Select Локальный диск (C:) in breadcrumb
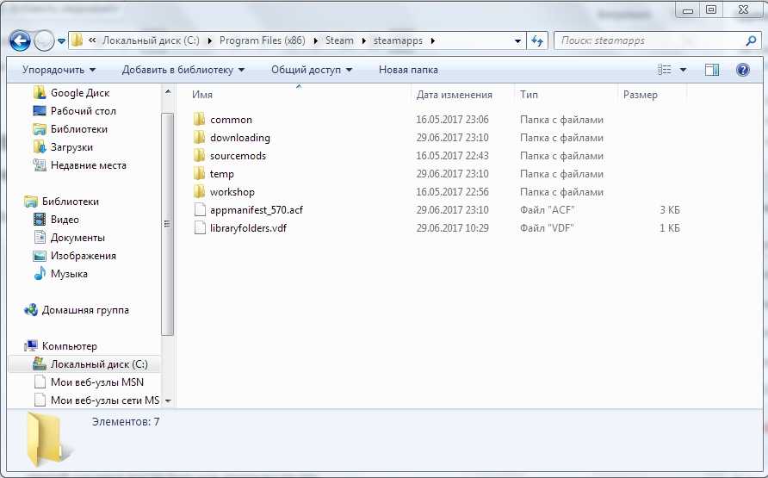Image resolution: width=768 pixels, height=478 pixels. tap(151, 40)
